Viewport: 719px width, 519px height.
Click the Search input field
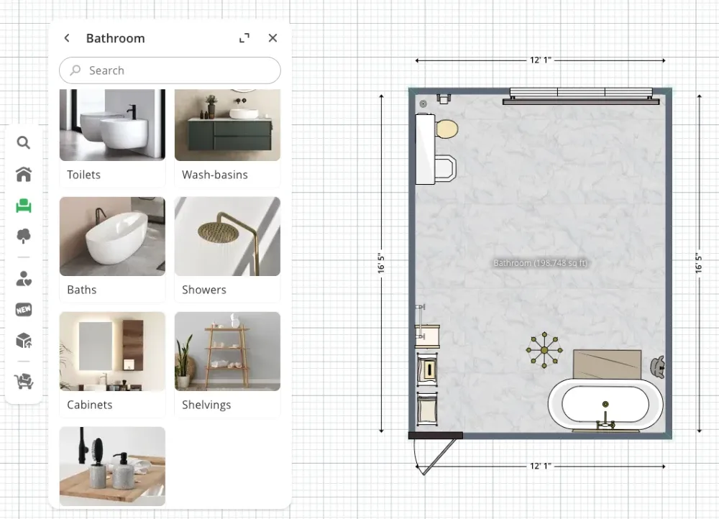pos(169,70)
